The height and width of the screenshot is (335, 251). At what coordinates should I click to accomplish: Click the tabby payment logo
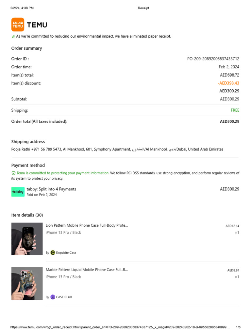pos(18,192)
